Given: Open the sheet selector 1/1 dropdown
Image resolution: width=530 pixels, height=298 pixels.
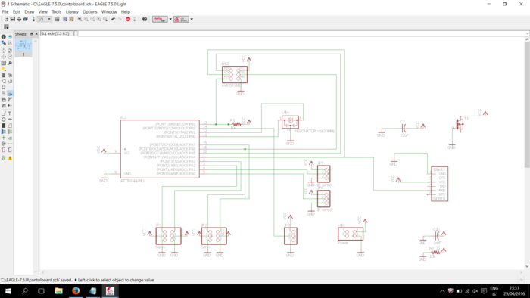Looking at the screenshot, I should (45, 19).
